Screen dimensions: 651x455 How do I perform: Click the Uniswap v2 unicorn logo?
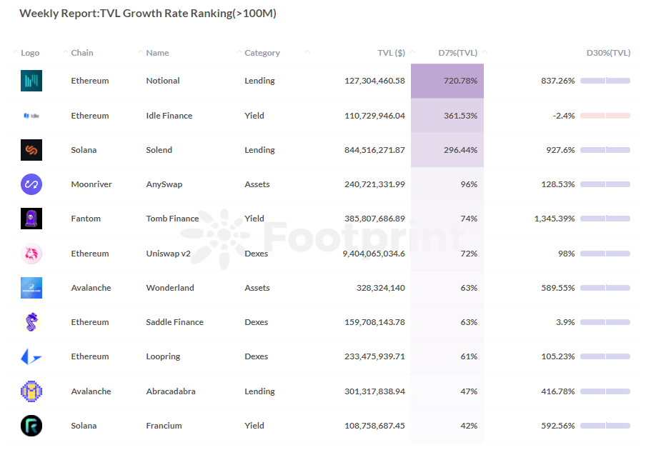point(31,254)
